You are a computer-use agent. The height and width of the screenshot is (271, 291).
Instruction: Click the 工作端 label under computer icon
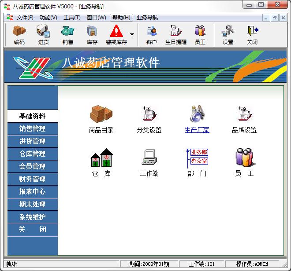[149, 173]
